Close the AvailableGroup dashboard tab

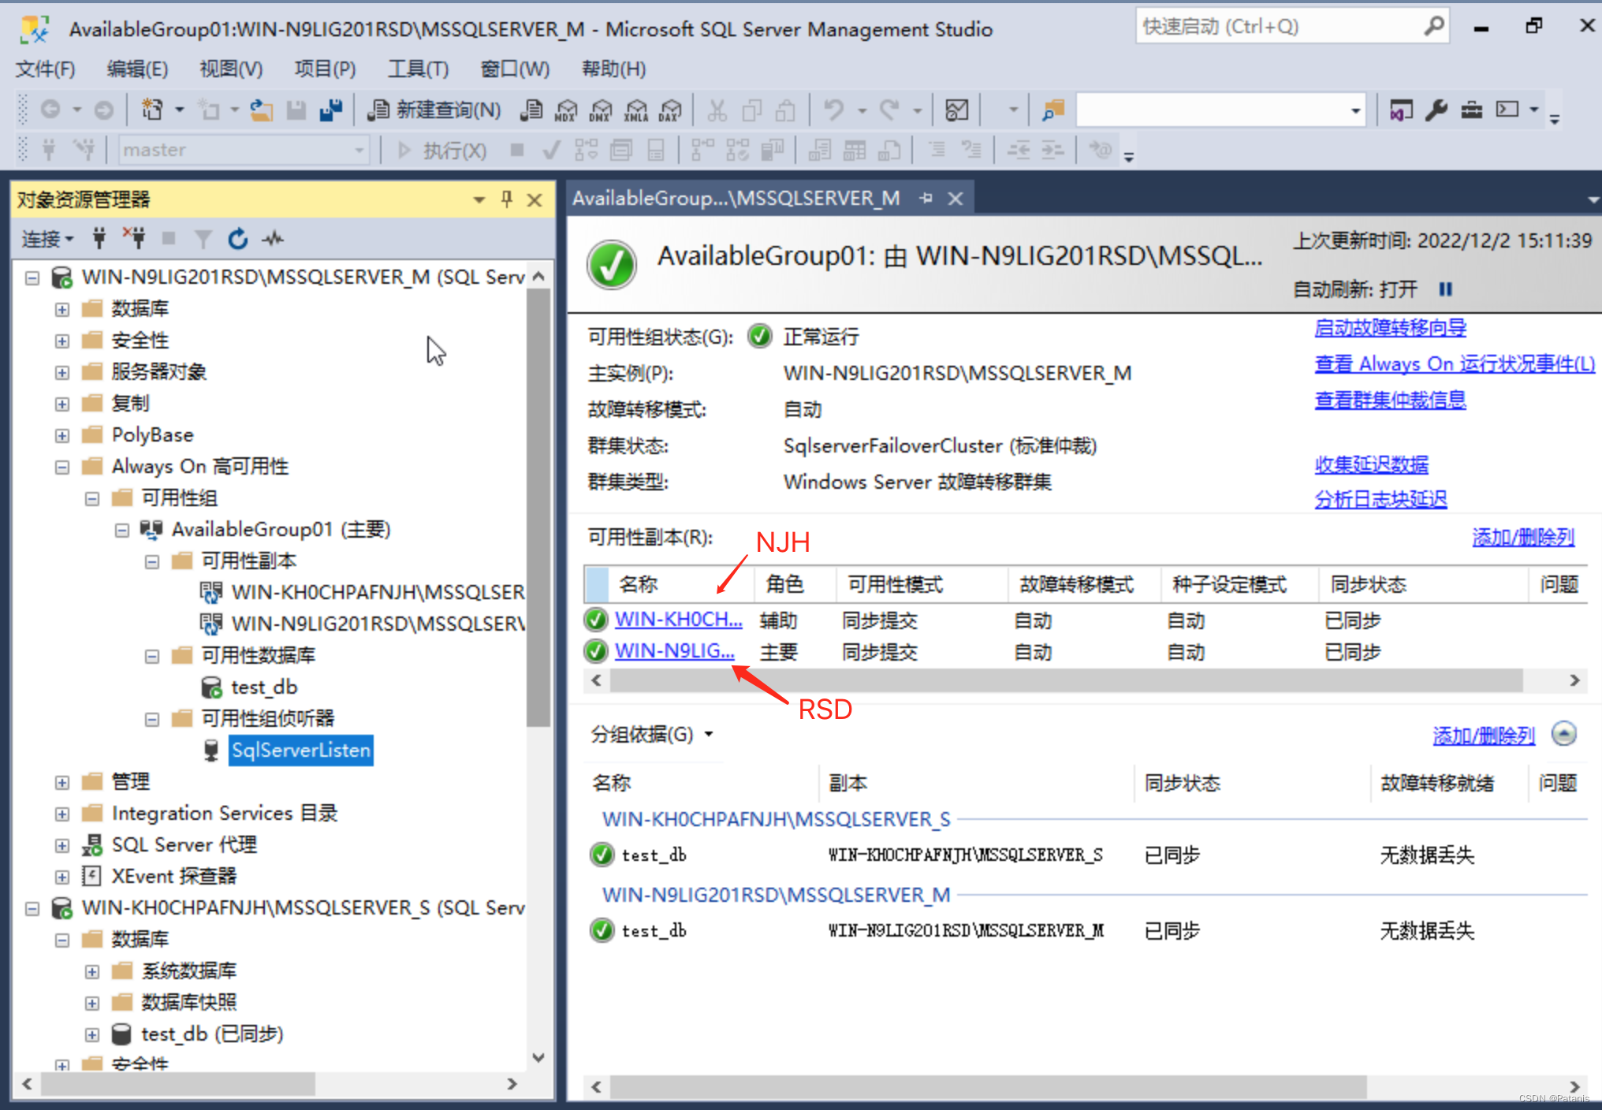coord(955,198)
